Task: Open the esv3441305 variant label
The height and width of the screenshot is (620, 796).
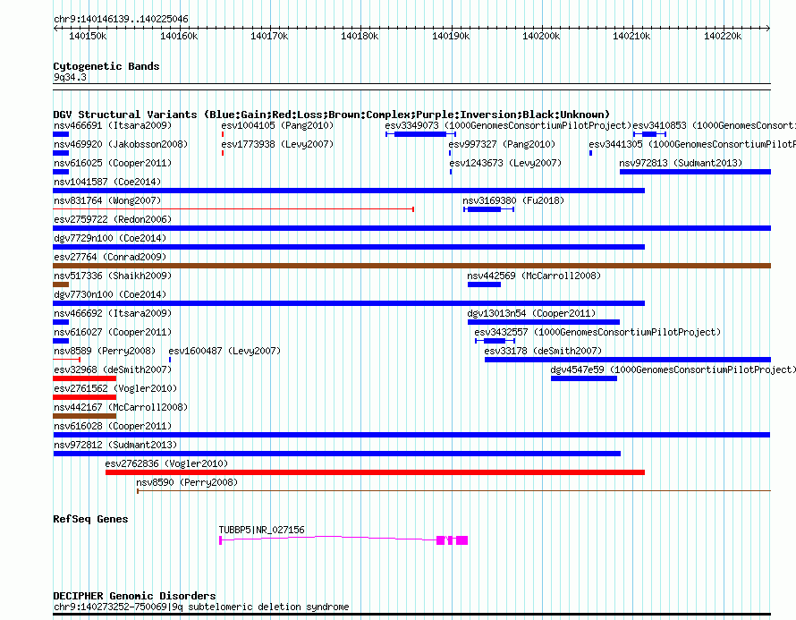Action: pos(692,144)
